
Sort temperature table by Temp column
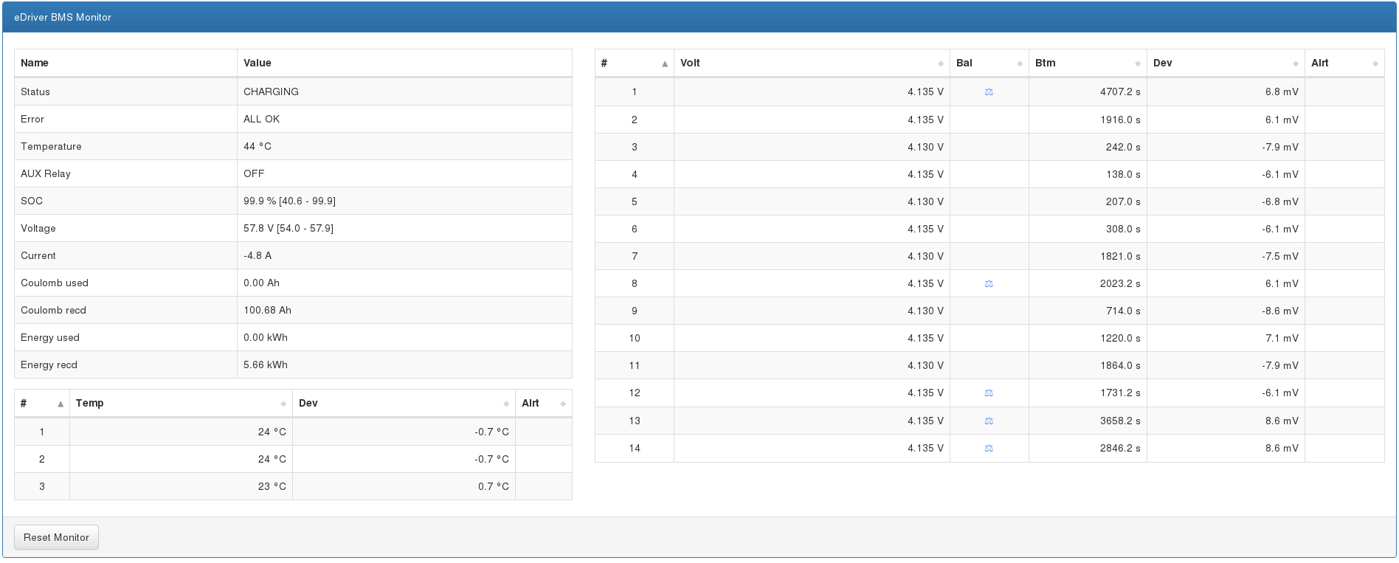coord(181,404)
